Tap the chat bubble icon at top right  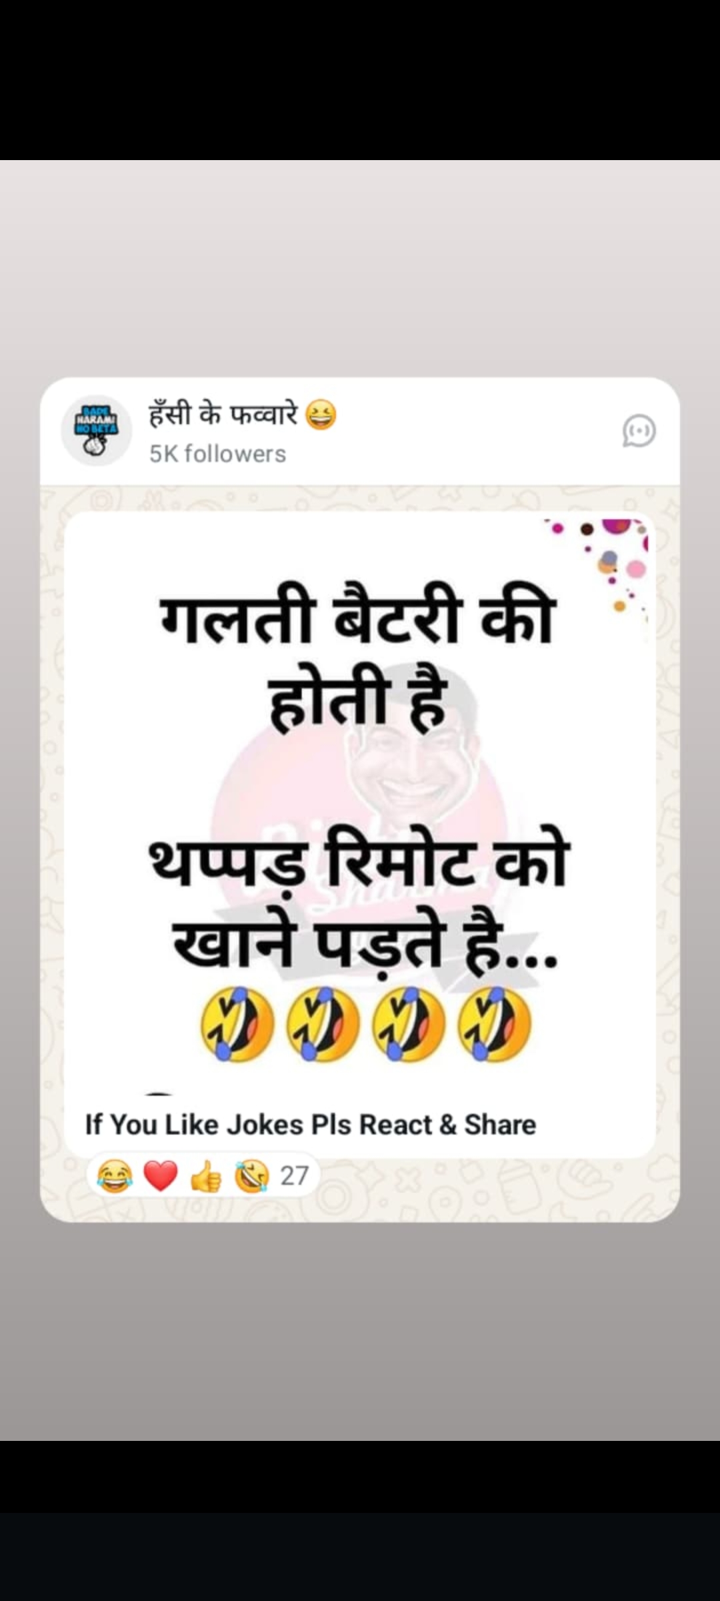coord(639,431)
